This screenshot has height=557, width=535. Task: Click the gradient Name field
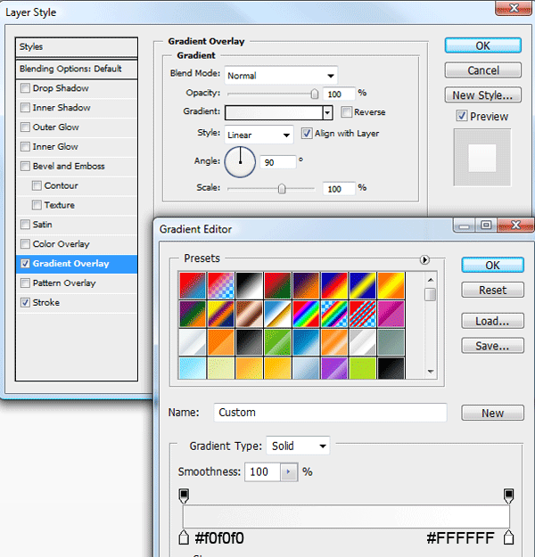(x=330, y=413)
